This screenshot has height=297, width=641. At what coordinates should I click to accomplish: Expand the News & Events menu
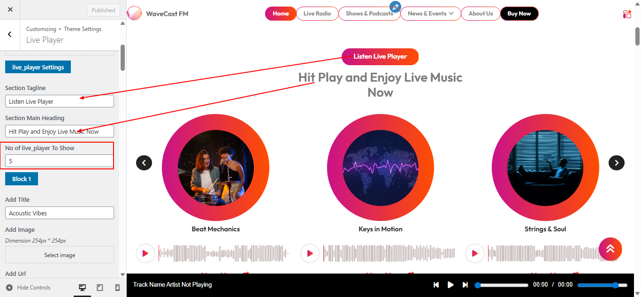tap(430, 14)
